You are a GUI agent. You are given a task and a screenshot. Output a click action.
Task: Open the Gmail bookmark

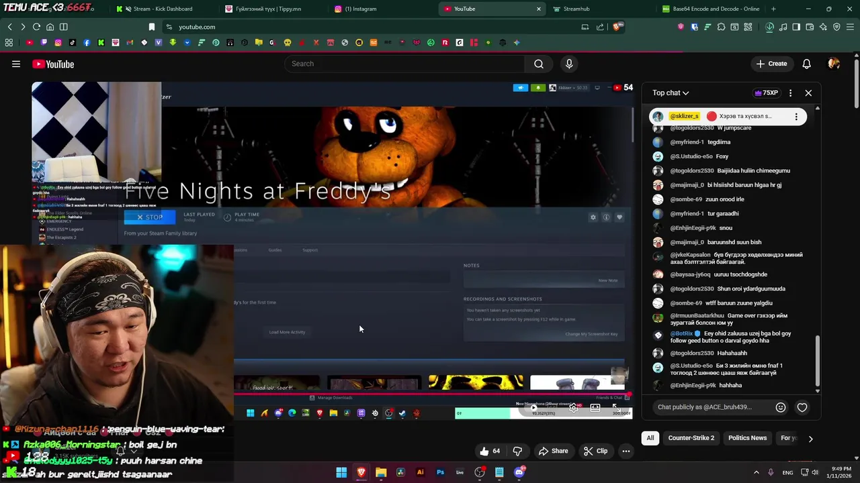130,42
